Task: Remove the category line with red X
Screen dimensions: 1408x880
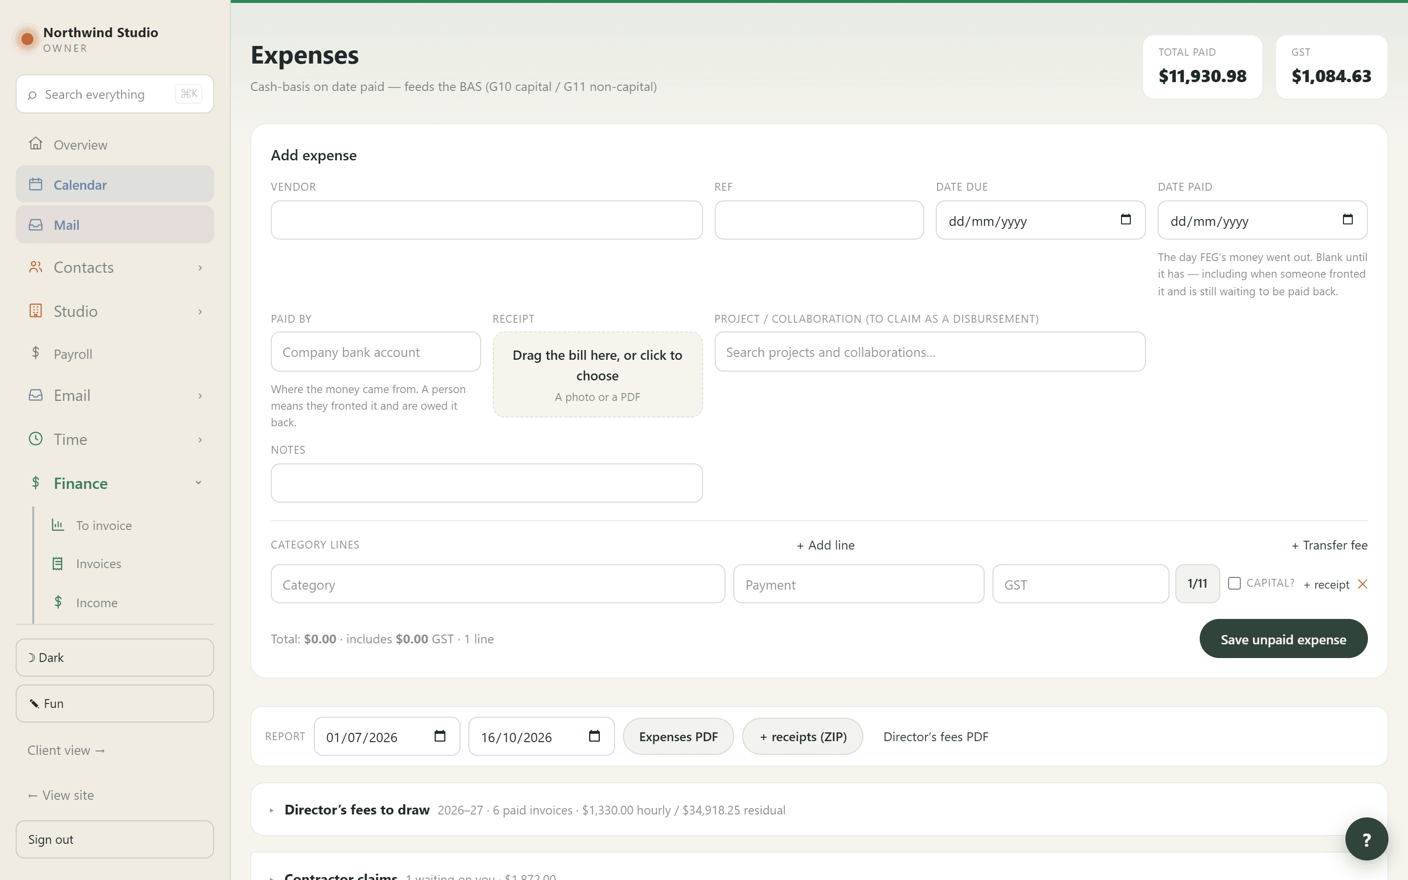Action: (1363, 584)
